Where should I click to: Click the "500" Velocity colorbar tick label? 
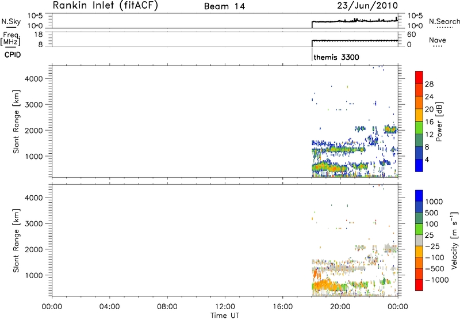coord(432,212)
